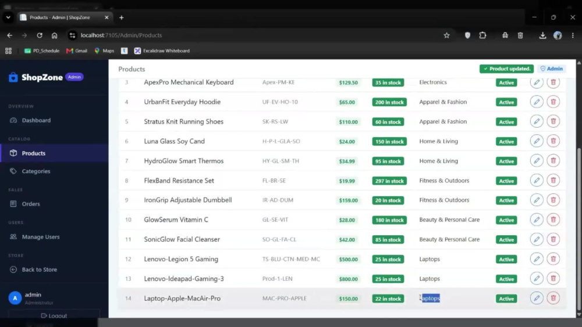Viewport: 582px width, 327px height.
Task: Delete the Lenovo-Legion 5 Gaming product
Action: click(553, 259)
